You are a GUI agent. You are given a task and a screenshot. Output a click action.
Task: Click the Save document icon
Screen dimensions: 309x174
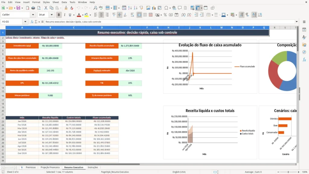tap(18, 8)
